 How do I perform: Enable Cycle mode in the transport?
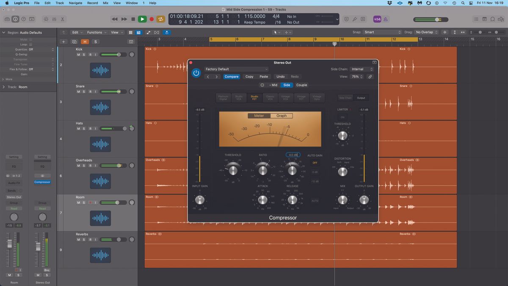pos(160,19)
